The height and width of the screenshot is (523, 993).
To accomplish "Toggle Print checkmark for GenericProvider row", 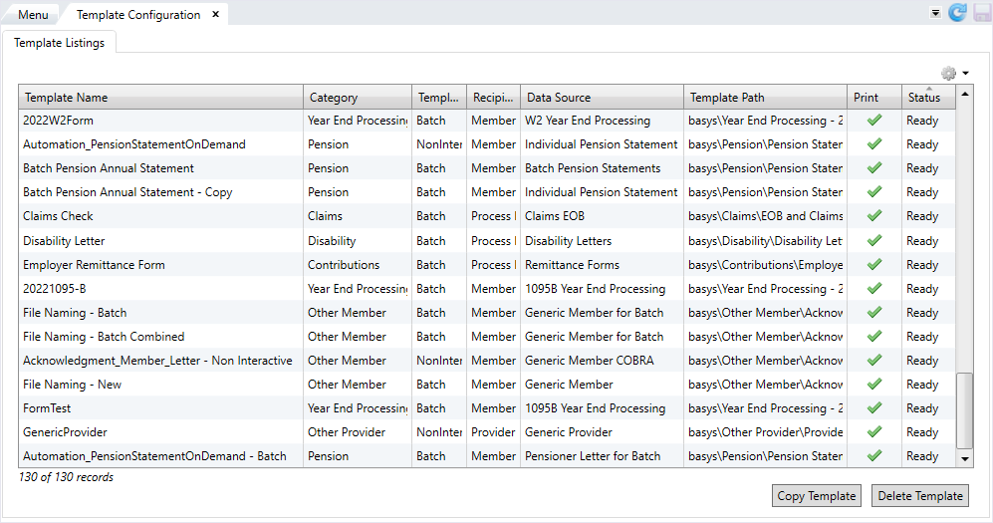I will (874, 432).
